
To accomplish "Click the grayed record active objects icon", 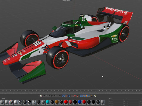I will point(72,96).
